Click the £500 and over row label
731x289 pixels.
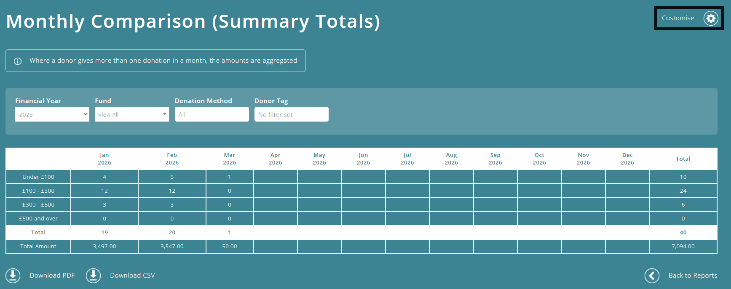click(38, 219)
